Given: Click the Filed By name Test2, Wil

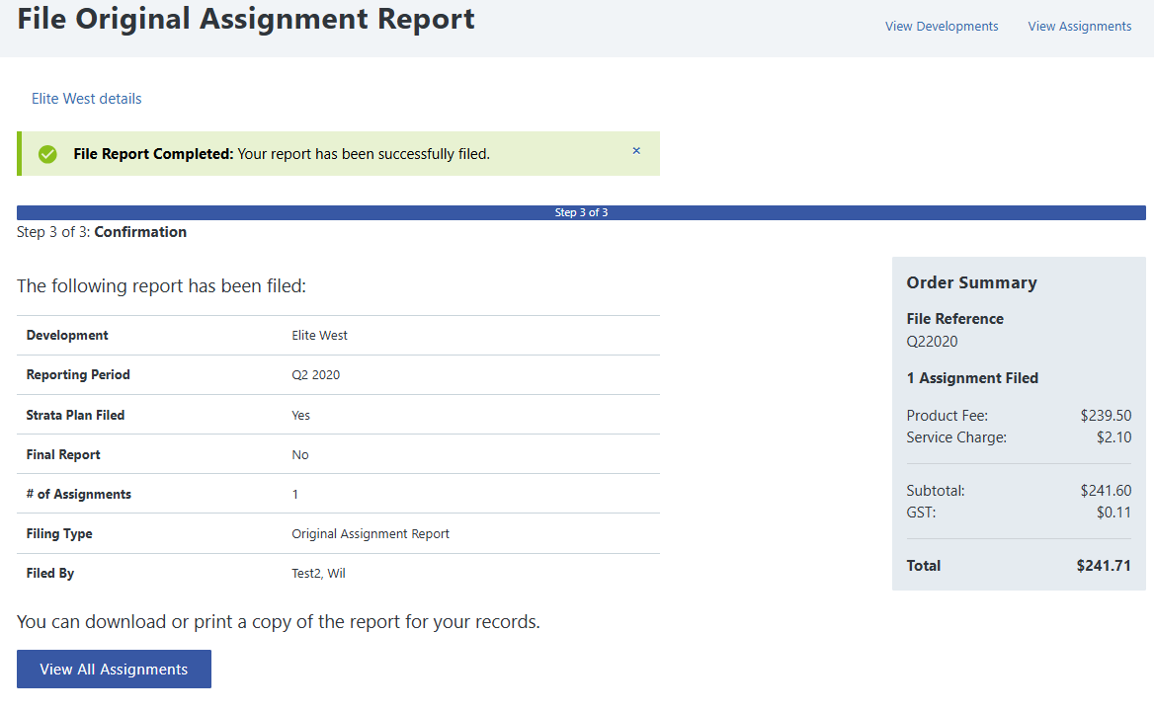Looking at the screenshot, I should pyautogui.click(x=318, y=574).
